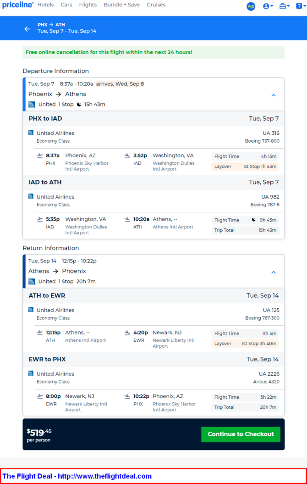
Task: Click the free online cancellation notice
Action: pyautogui.click(x=153, y=52)
